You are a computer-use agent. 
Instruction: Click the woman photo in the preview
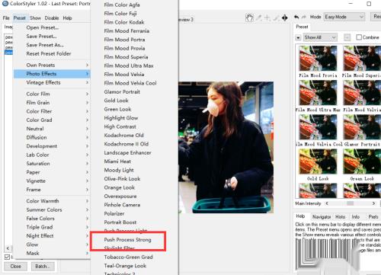[x=226, y=147]
